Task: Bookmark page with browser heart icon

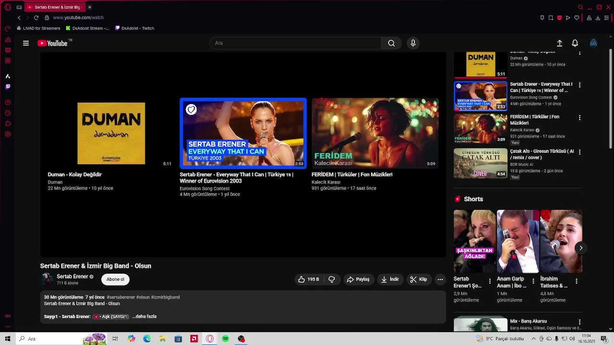Action: (x=577, y=18)
